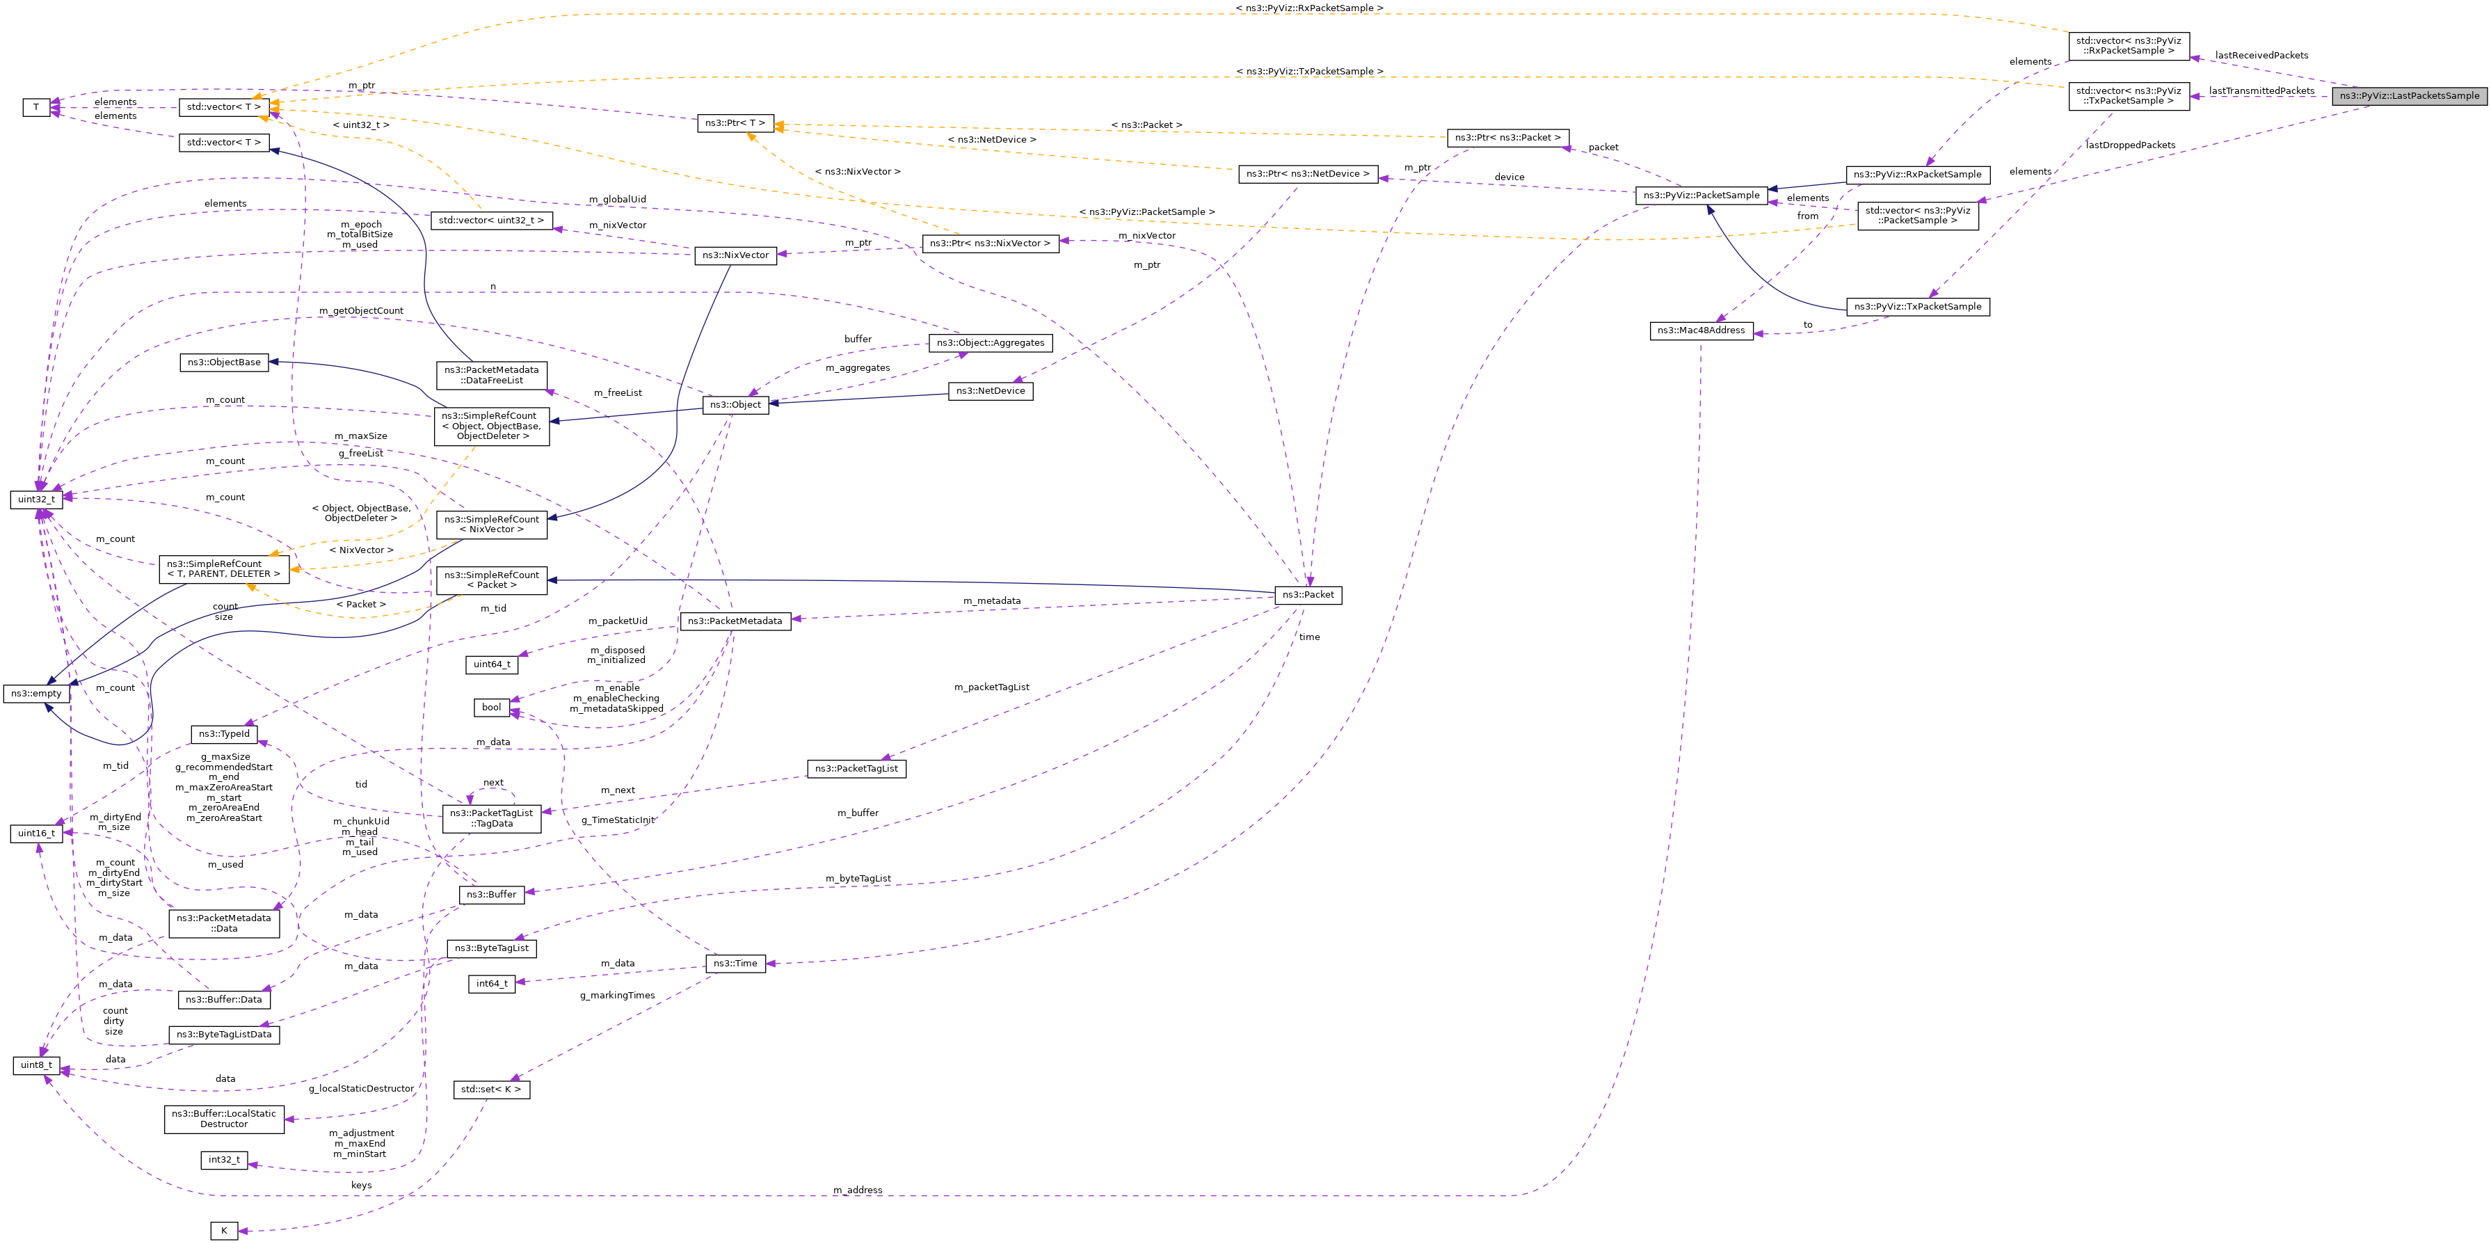Open std::vector< ns3::PyViz::PacketSample > node

tap(1918, 216)
